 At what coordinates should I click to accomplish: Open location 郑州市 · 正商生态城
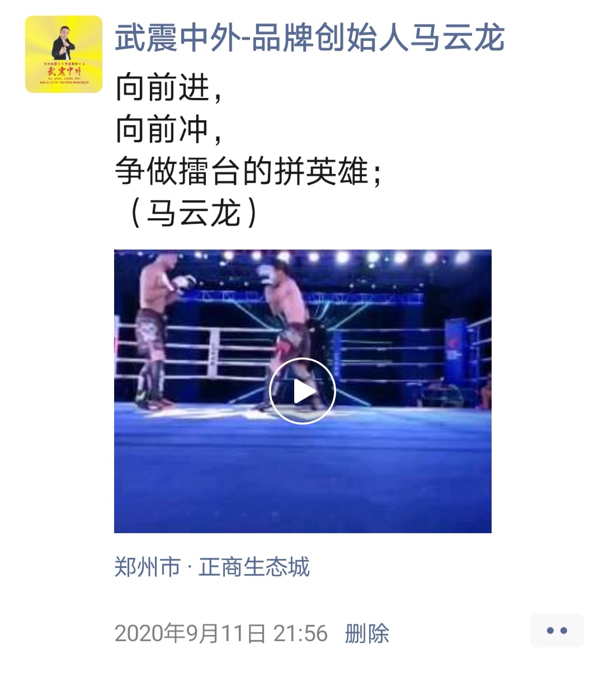point(212,567)
